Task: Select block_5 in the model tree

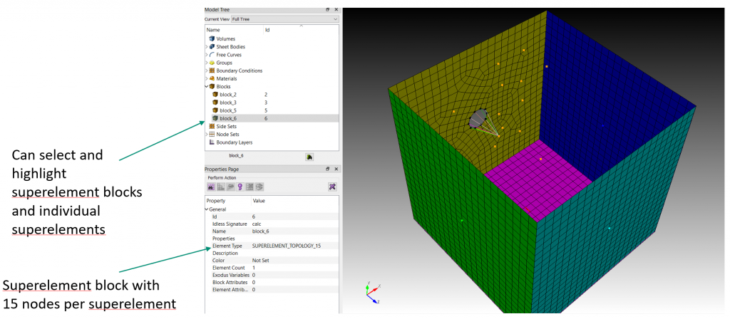Action: tap(228, 110)
